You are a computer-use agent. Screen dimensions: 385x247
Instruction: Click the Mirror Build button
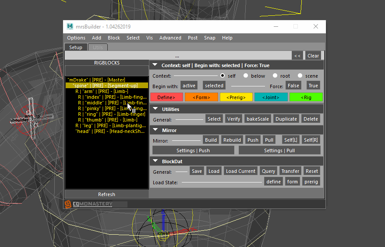coord(211,140)
